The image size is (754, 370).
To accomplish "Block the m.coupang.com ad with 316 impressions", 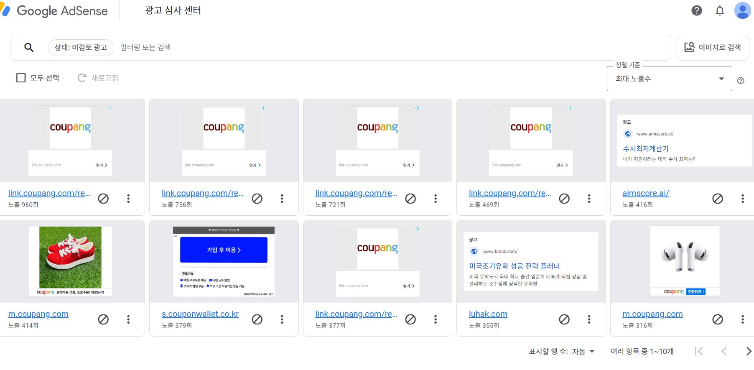I will pyautogui.click(x=718, y=319).
